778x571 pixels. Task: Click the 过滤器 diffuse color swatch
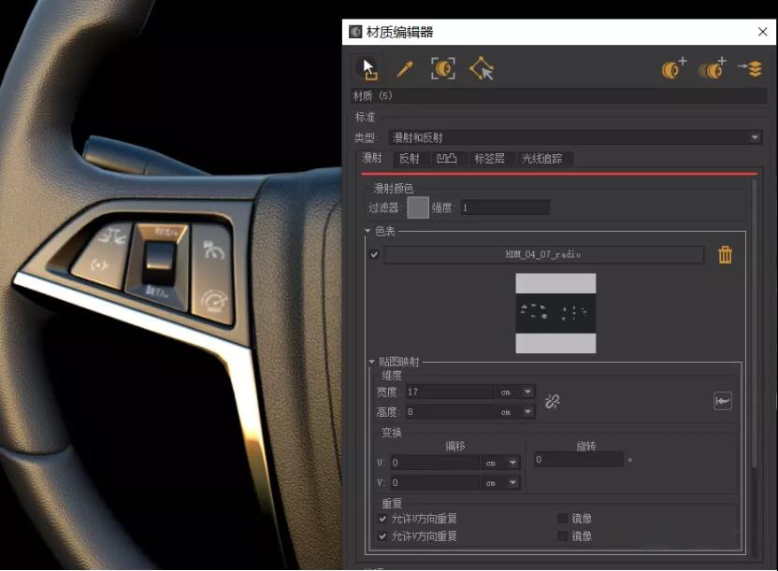click(x=417, y=207)
